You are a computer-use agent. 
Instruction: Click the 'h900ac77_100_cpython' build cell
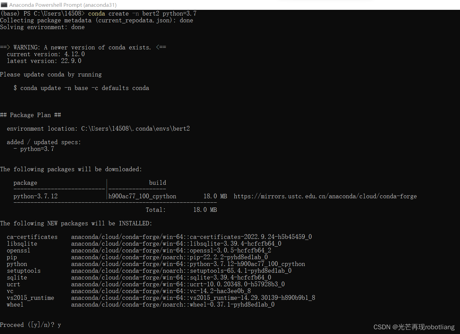point(142,196)
